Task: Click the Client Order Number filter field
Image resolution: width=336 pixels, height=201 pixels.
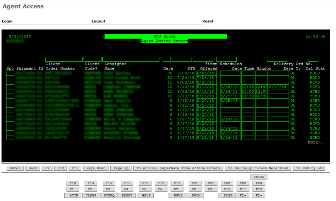Action: (x=64, y=59)
